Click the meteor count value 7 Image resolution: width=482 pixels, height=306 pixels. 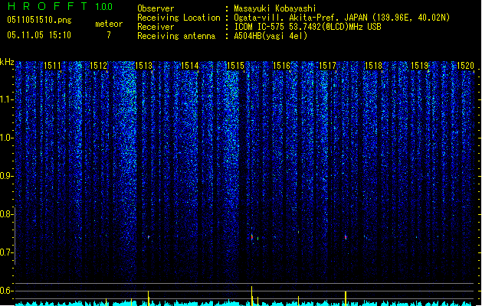(x=109, y=35)
